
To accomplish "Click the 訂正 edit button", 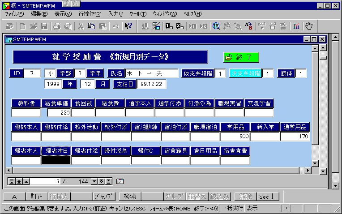I will tap(37, 196).
